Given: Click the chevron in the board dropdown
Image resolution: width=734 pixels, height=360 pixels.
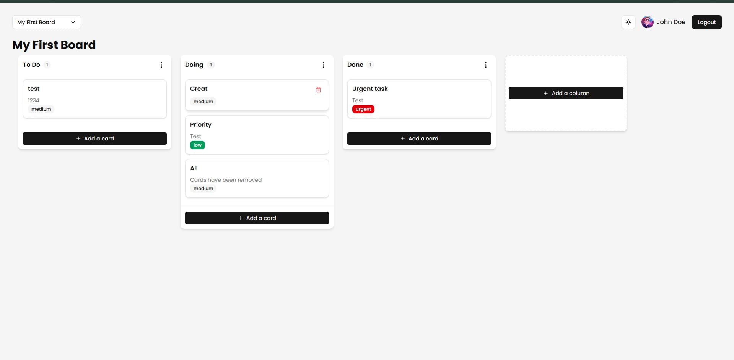Looking at the screenshot, I should [73, 22].
